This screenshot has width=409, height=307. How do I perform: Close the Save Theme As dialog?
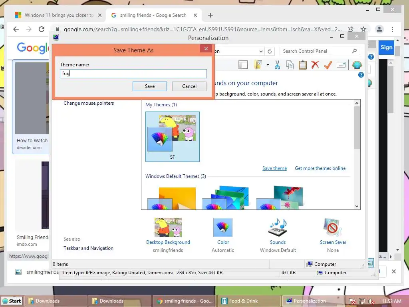206,48
